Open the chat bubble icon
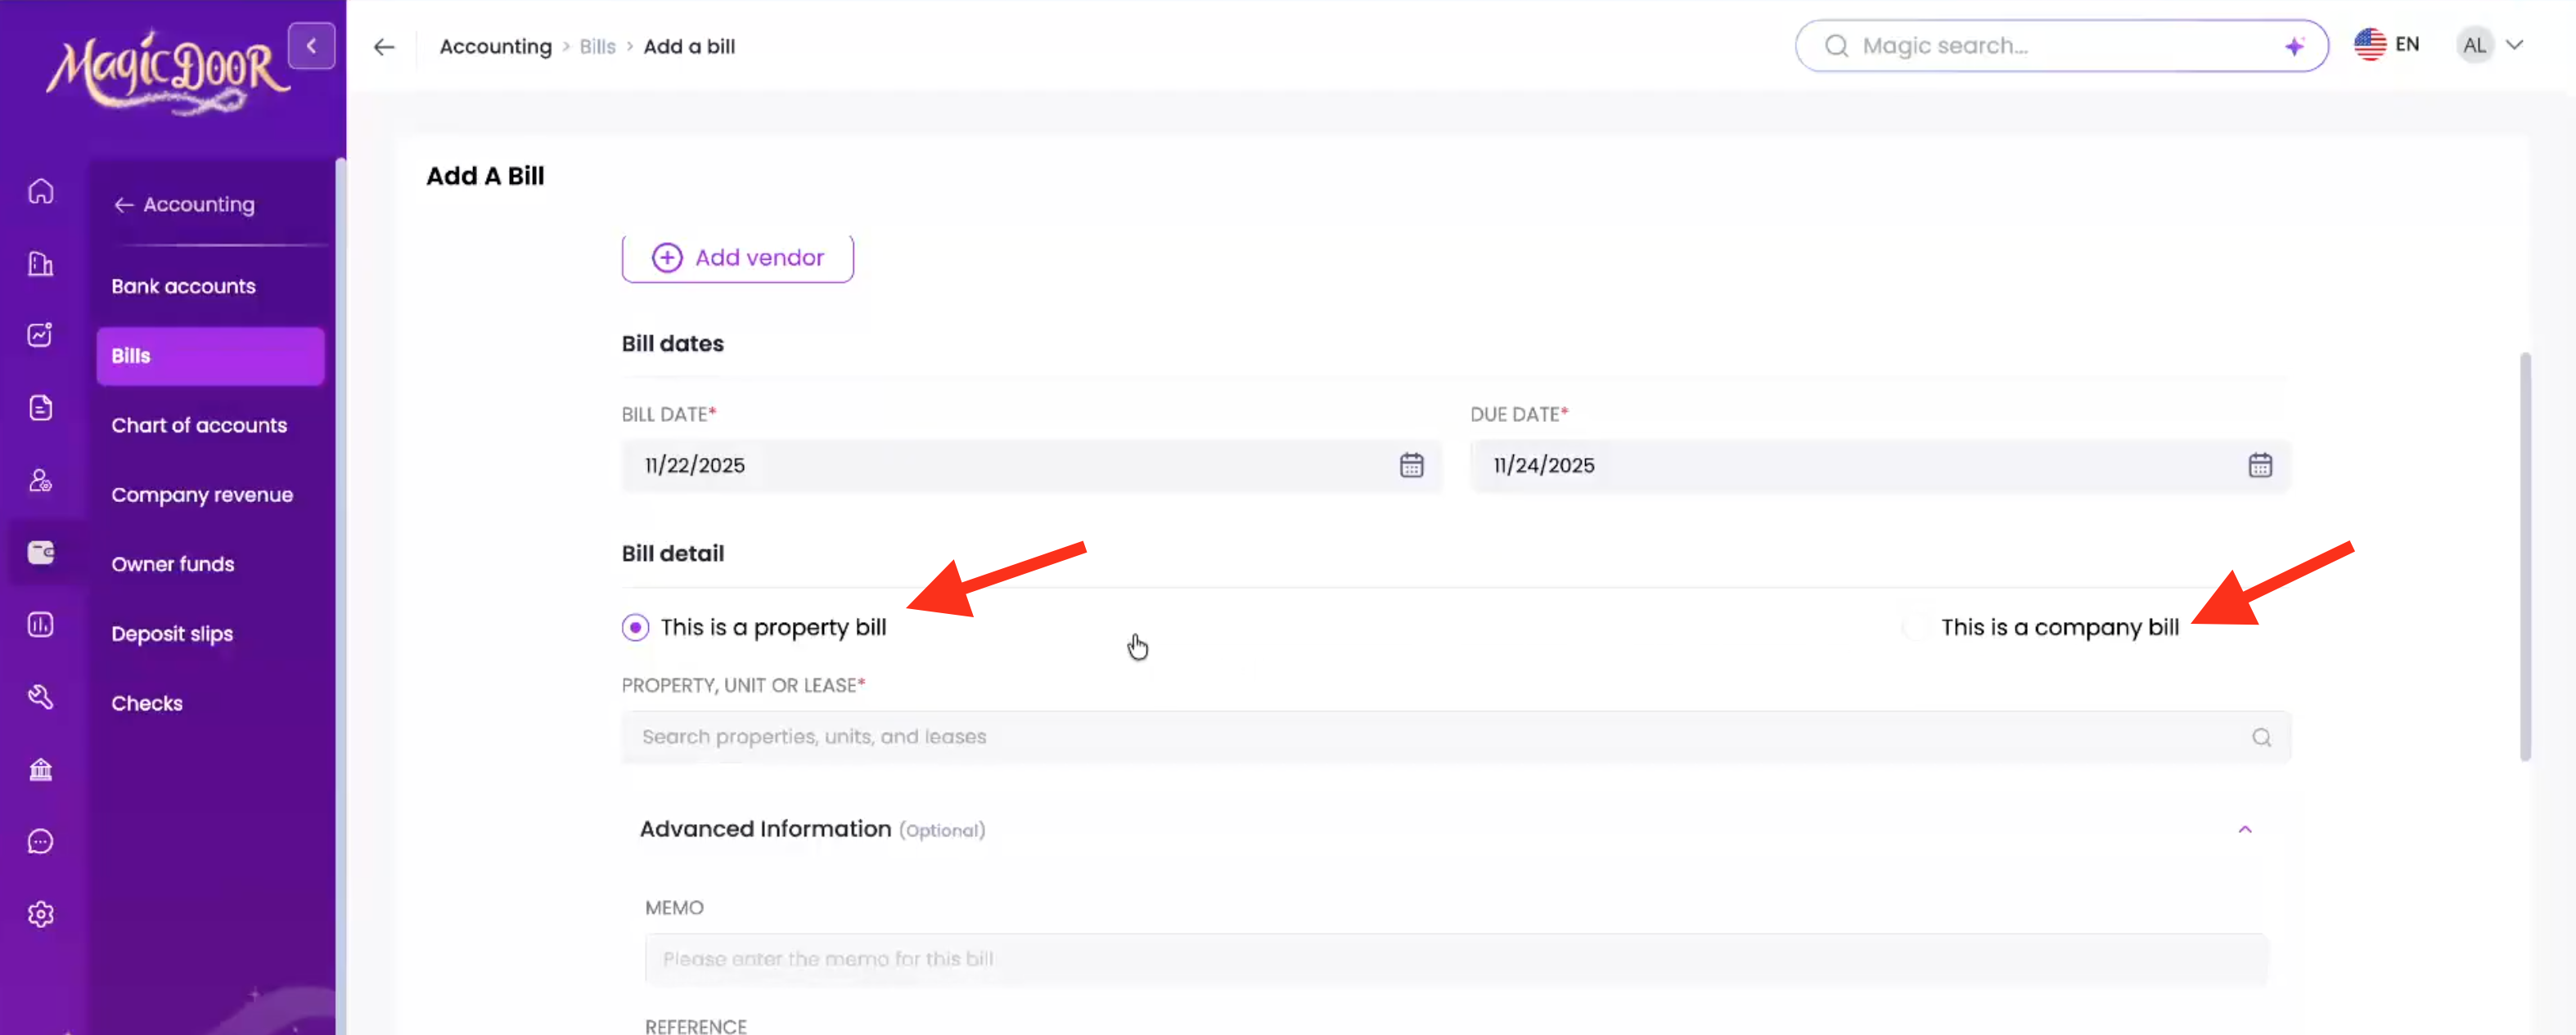The image size is (2576, 1035). 41,841
